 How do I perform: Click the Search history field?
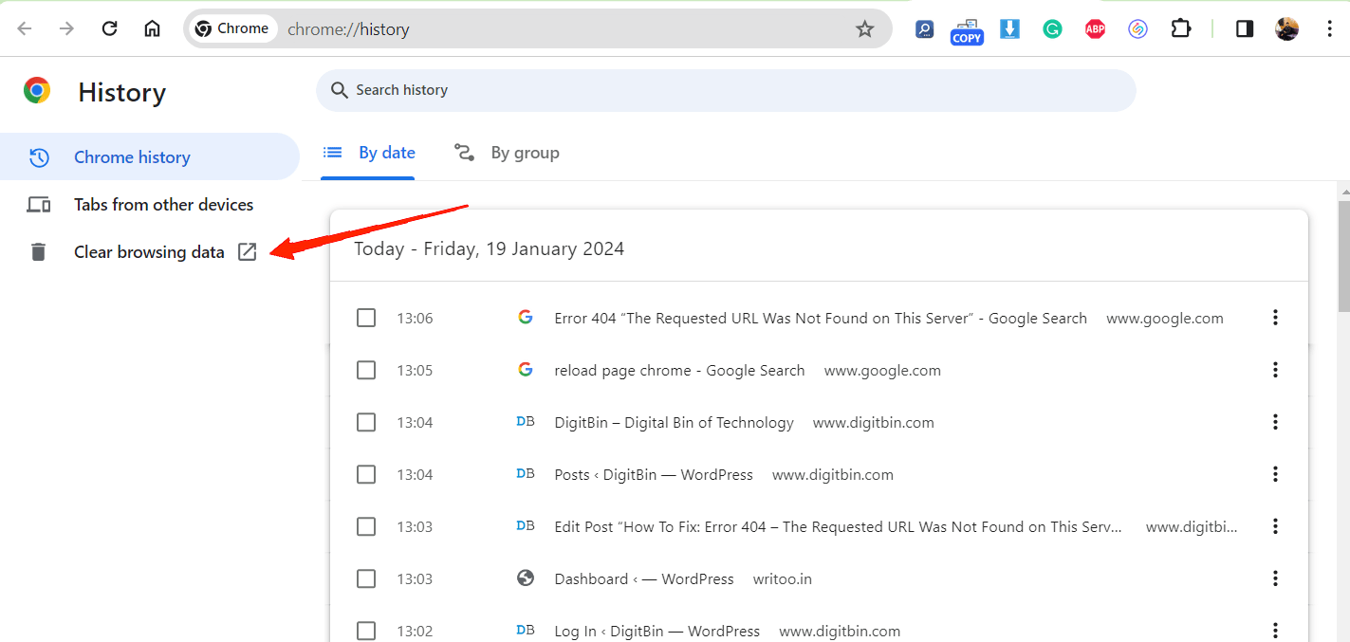click(726, 90)
